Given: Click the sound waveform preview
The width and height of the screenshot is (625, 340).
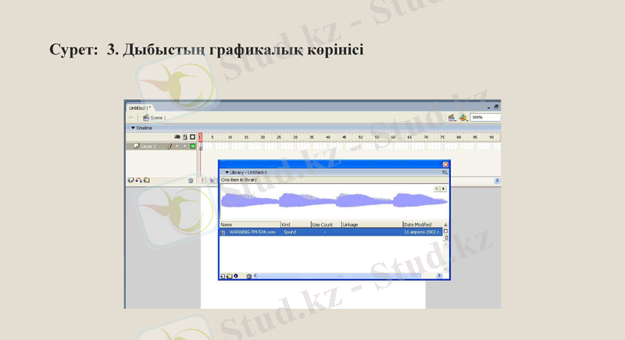Looking at the screenshot, I should (x=334, y=201).
